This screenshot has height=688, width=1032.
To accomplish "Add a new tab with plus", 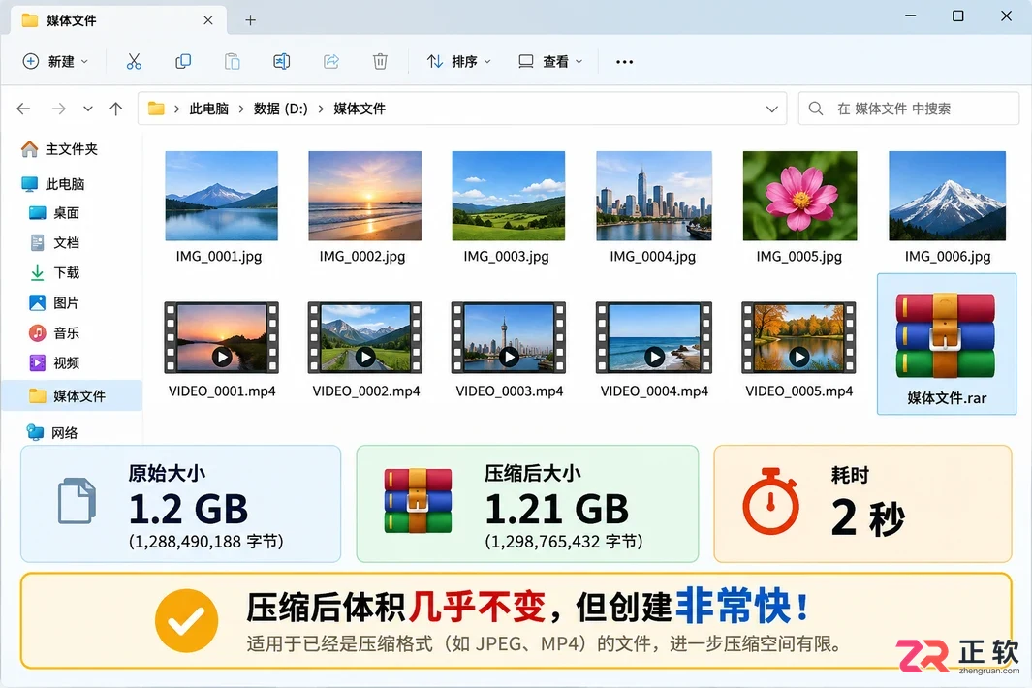I will [x=250, y=20].
